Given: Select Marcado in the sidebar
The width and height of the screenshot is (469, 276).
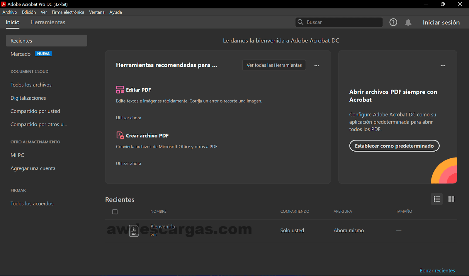Looking at the screenshot, I should tap(21, 54).
